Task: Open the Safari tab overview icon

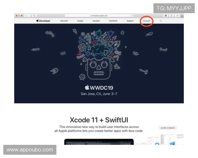Action: pyautogui.click(x=177, y=15)
